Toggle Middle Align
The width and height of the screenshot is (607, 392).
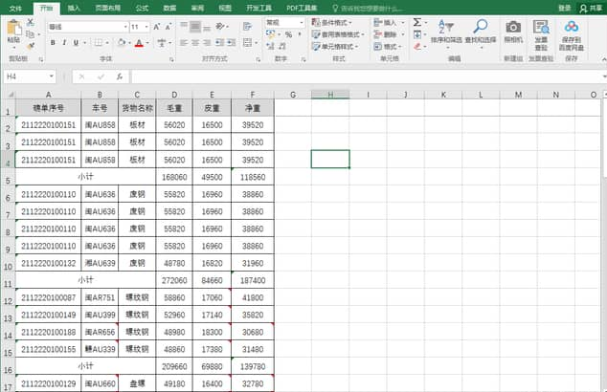coord(195,26)
